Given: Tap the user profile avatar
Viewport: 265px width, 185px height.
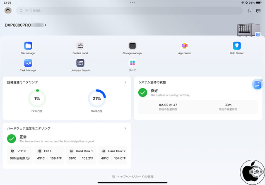Looking at the screenshot, I should coord(8,11).
